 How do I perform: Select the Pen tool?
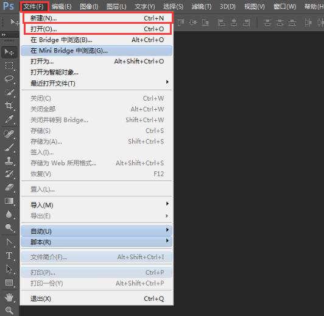[x=9, y=242]
